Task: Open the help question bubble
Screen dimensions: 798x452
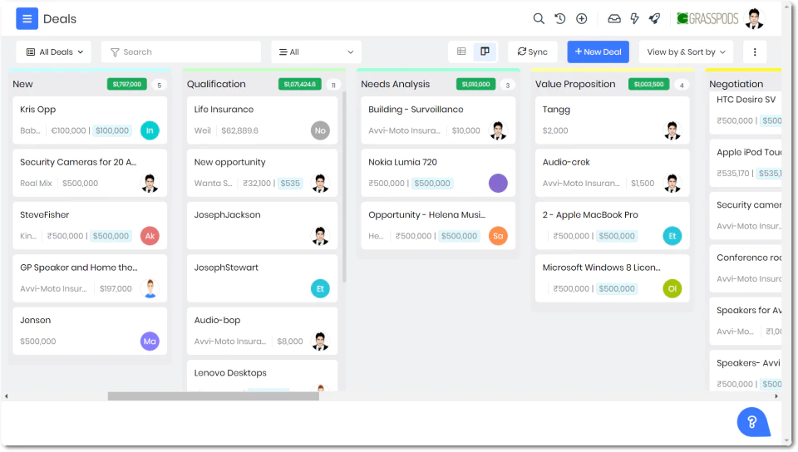Action: (x=752, y=421)
